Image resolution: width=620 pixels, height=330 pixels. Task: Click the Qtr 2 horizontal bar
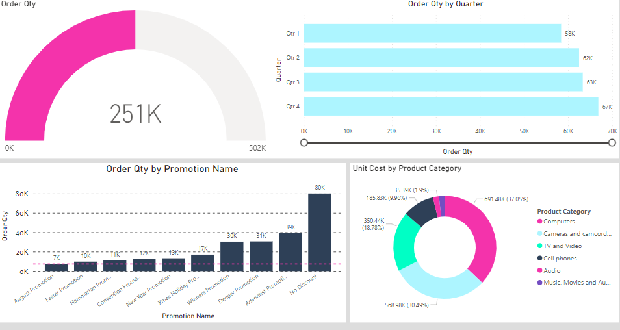(441, 58)
